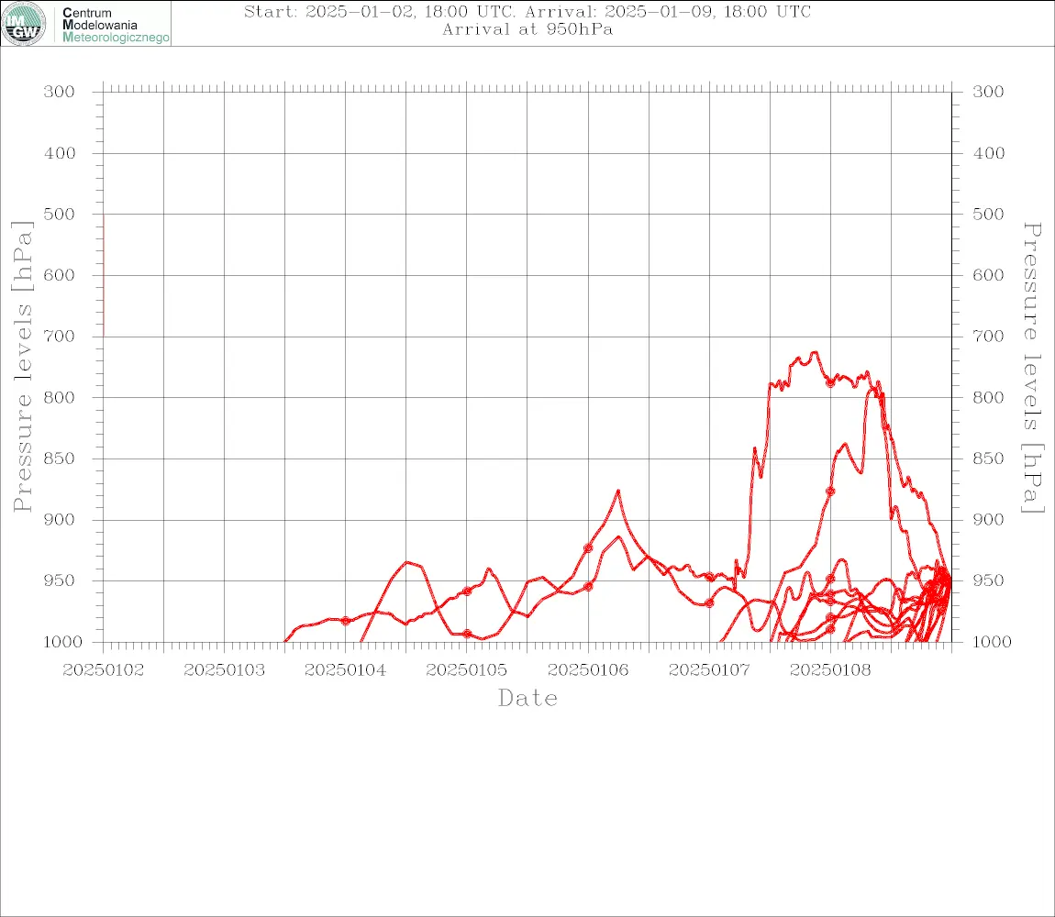Screen dimensions: 1055x917
Task: Click the right axis 300 label
Action: 988,92
